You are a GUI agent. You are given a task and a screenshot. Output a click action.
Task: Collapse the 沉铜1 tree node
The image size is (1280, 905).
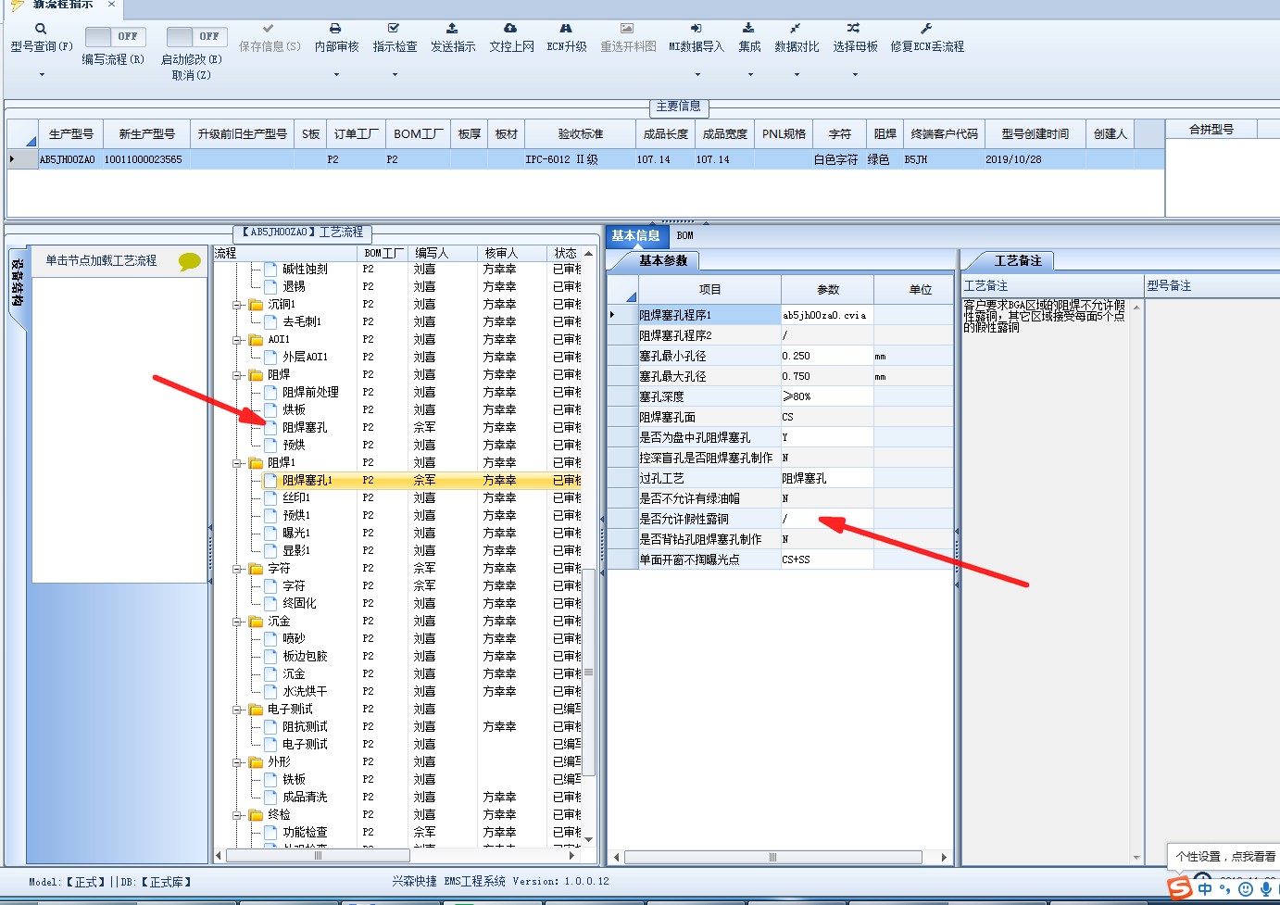(238, 305)
